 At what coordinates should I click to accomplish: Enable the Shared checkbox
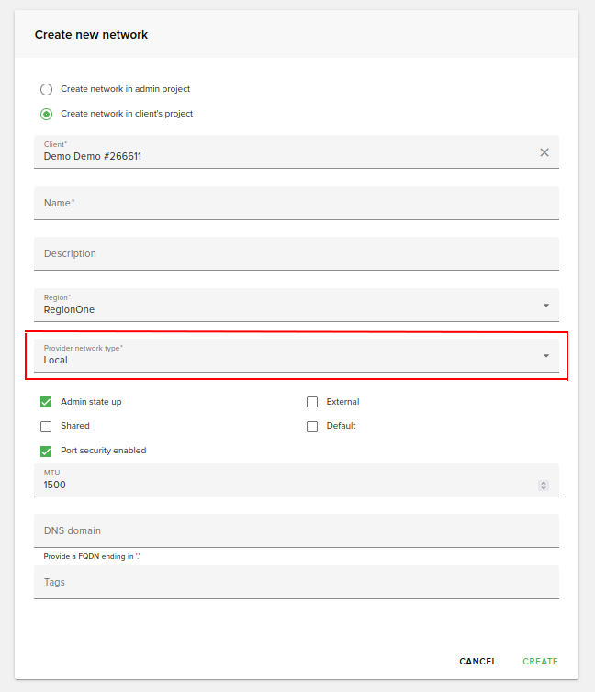point(46,427)
